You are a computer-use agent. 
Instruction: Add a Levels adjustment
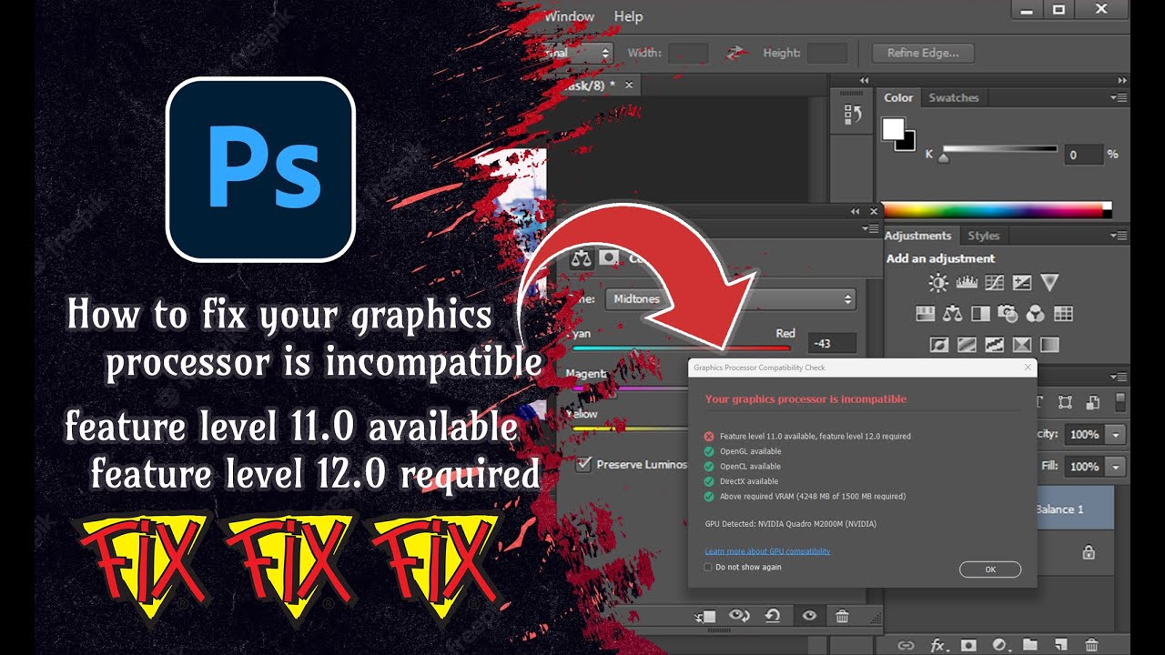pyautogui.click(x=967, y=283)
